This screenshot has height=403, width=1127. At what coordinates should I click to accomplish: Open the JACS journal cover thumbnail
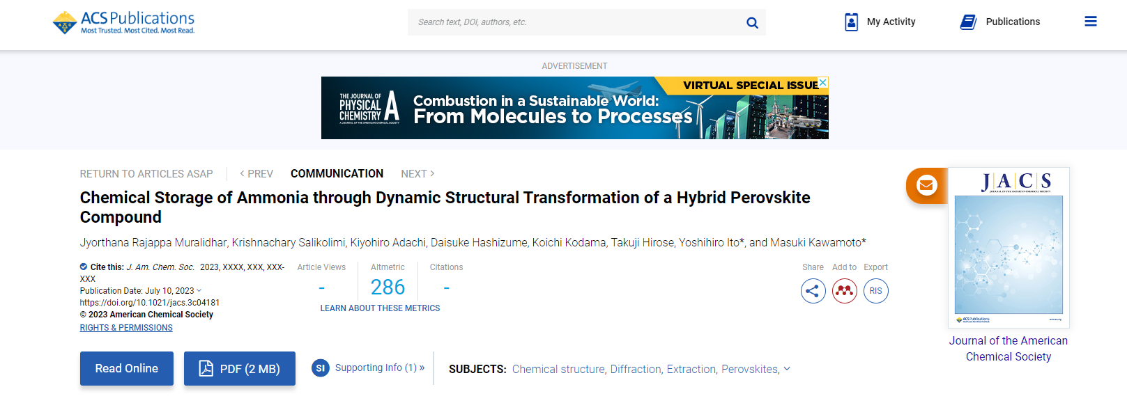coord(1008,247)
